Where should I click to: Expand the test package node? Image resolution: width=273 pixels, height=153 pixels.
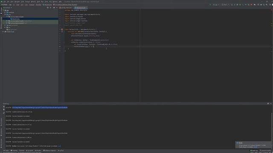pos(7,23)
